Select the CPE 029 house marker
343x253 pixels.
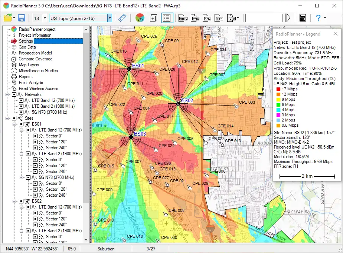(x=189, y=187)
